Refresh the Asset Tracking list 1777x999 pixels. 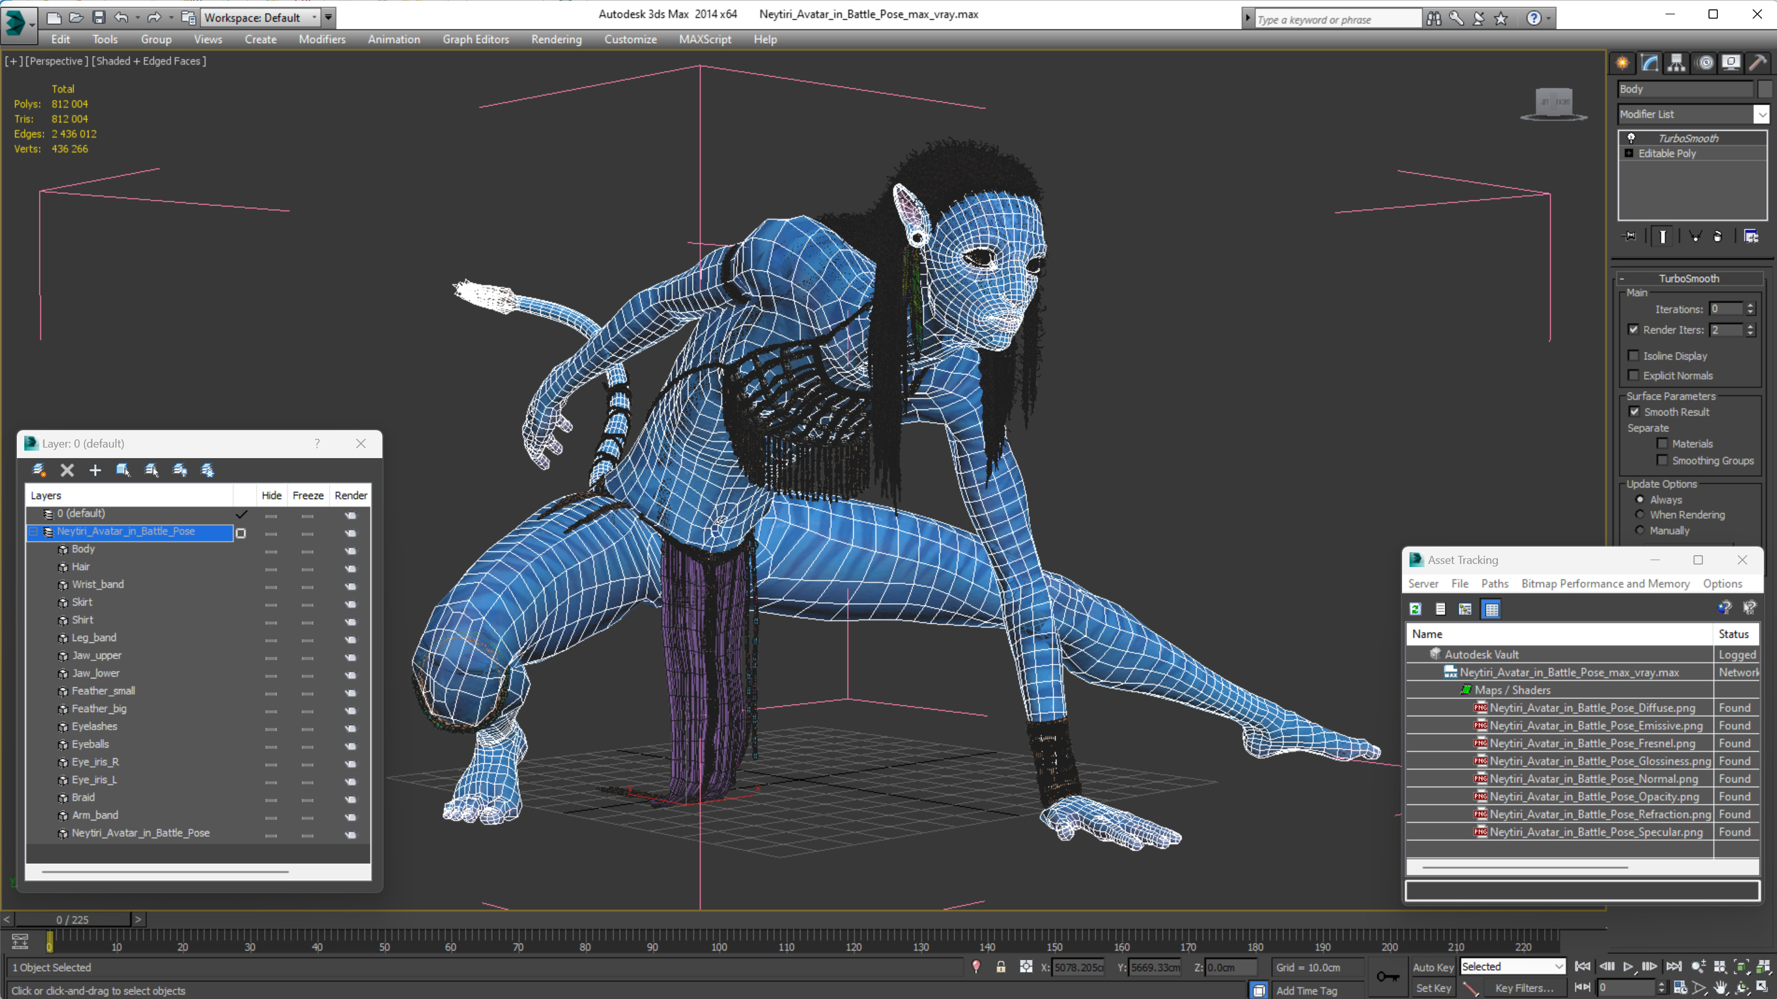[1416, 609]
